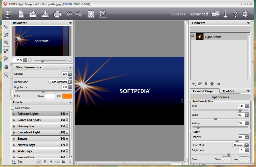
Task: Open the Element Properties tab
Action: point(204,91)
